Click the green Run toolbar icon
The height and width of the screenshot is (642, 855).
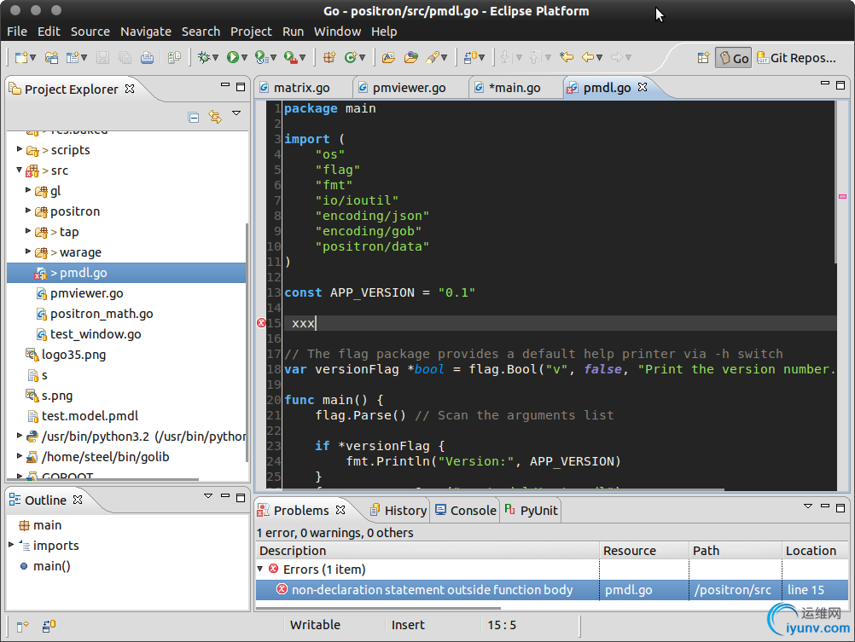pyautogui.click(x=233, y=58)
